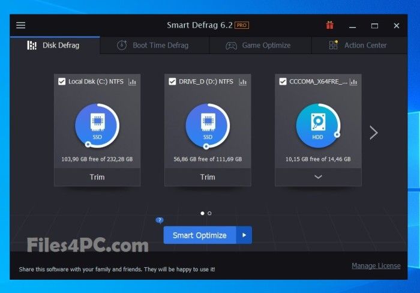Maximize the Smart Defrag window

(374, 26)
